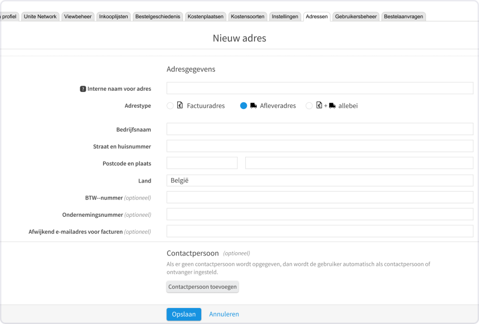479x324 pixels.
Task: Go to the Inkooplijsten tab
Action: [113, 17]
